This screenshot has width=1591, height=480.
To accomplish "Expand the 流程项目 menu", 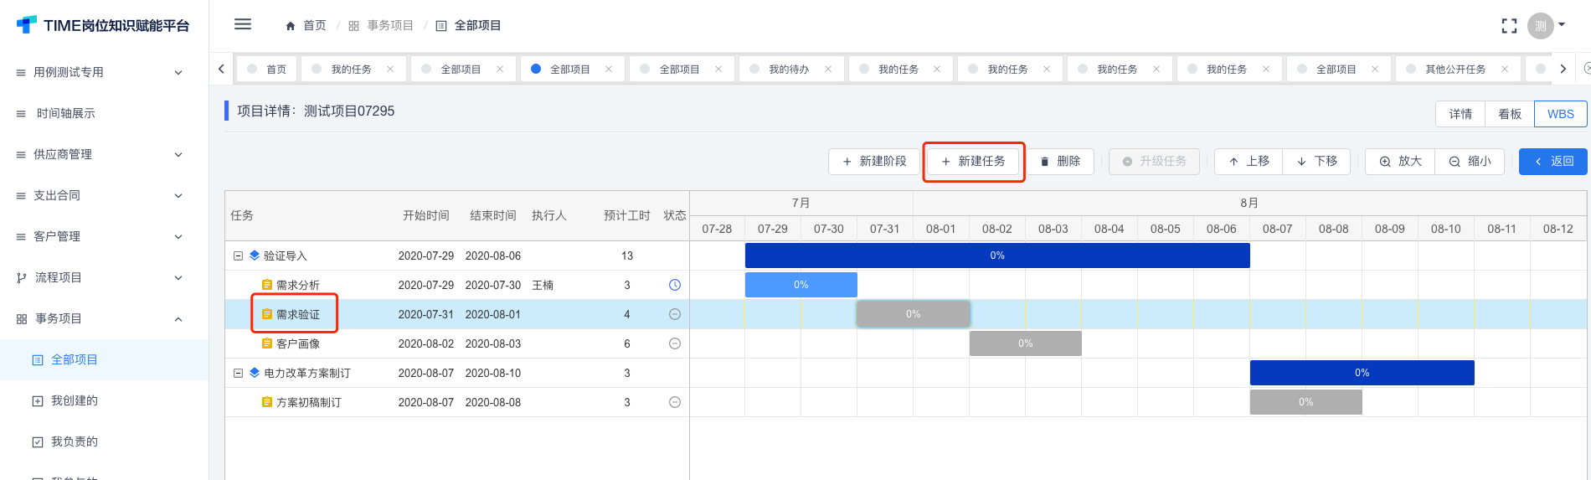I will click(x=104, y=277).
